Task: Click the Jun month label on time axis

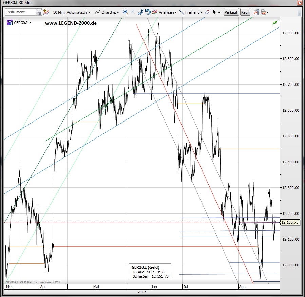Action: 154,287
